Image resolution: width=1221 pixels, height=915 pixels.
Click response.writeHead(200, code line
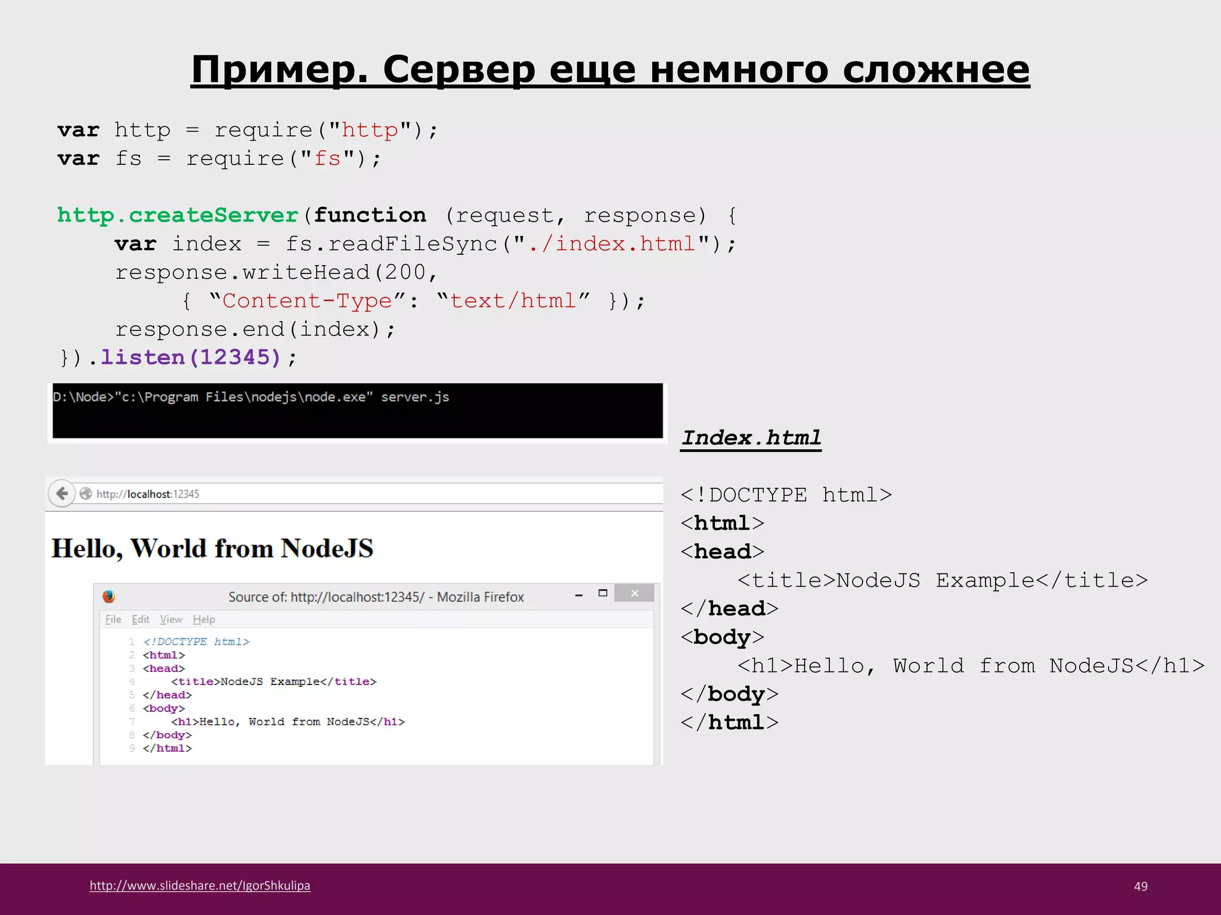click(x=276, y=272)
